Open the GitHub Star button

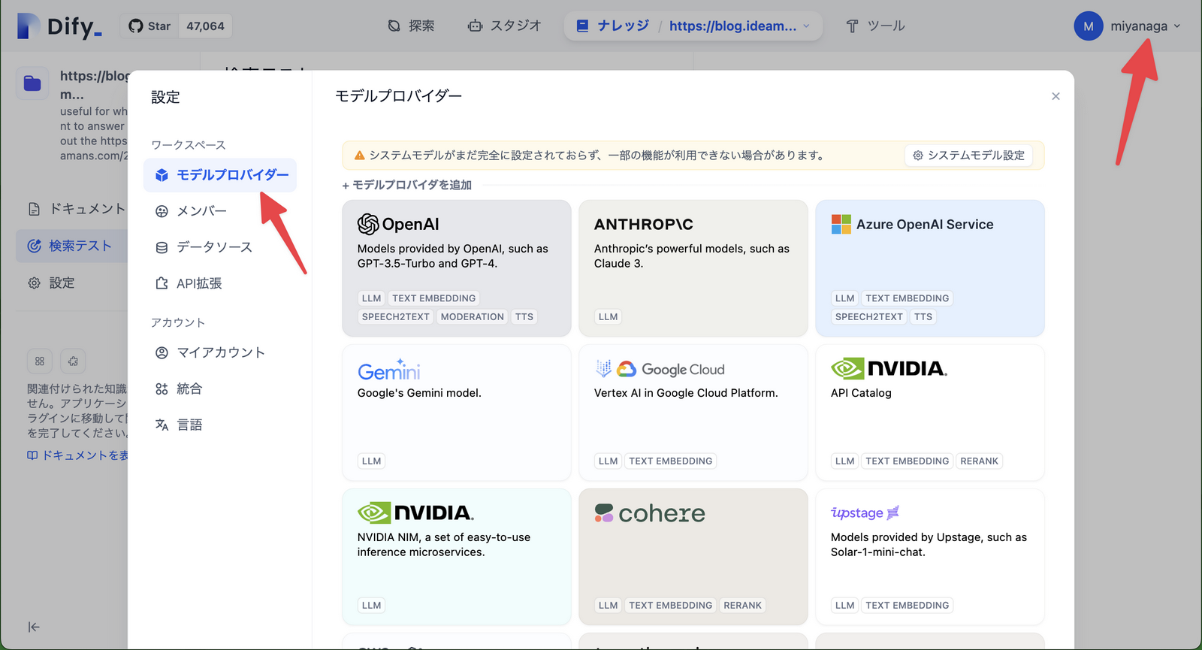(x=149, y=26)
